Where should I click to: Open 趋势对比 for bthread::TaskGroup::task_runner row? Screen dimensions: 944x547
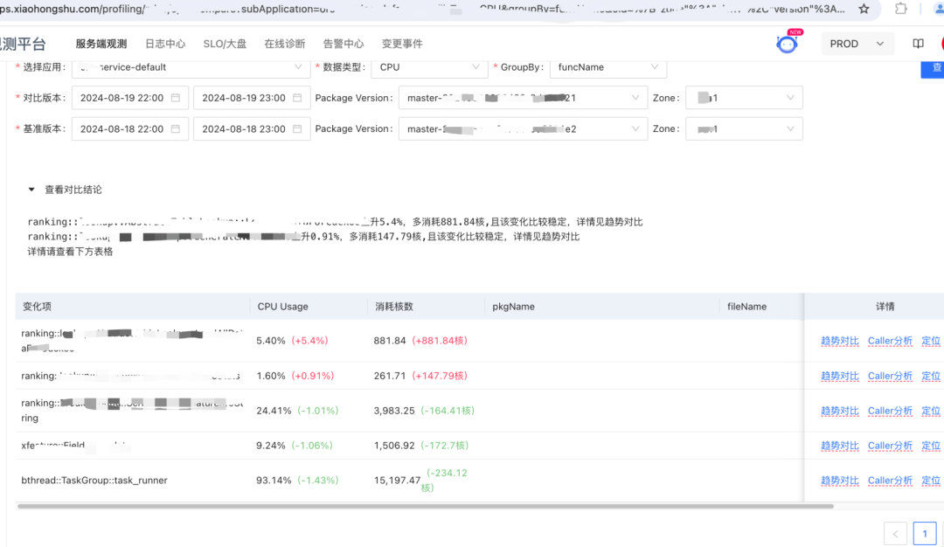[840, 481]
